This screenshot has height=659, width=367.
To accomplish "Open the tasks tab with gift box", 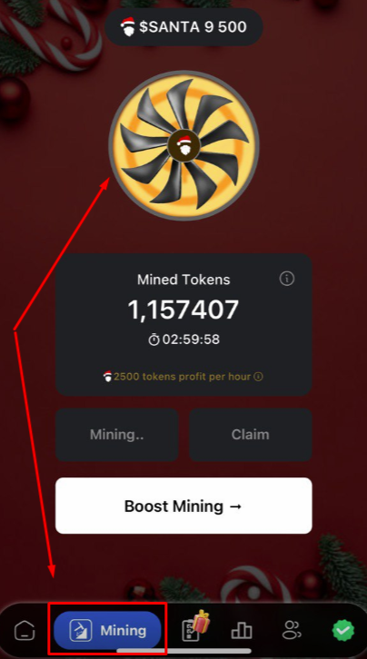I will (194, 627).
